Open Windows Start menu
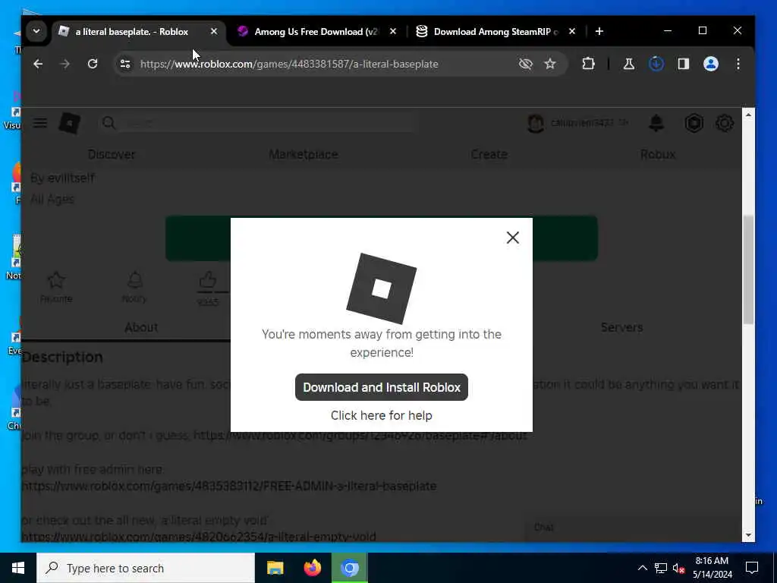 pyautogui.click(x=18, y=568)
